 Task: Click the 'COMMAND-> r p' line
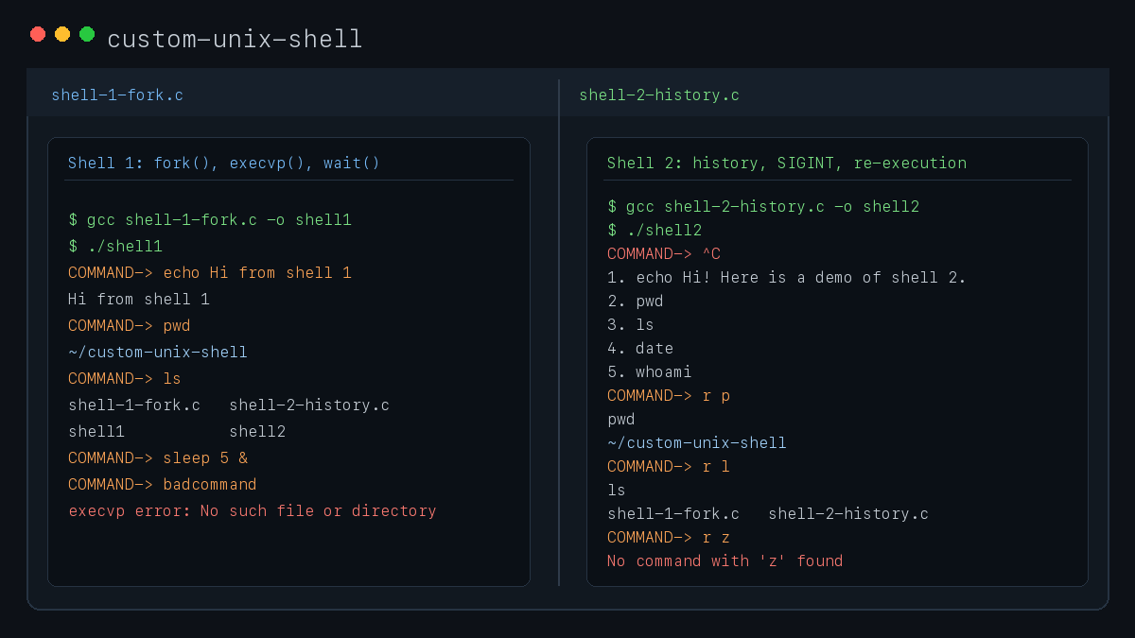click(x=669, y=395)
